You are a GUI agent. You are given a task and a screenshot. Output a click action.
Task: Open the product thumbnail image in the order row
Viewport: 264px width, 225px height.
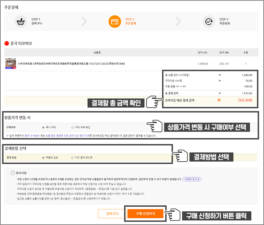[11, 64]
